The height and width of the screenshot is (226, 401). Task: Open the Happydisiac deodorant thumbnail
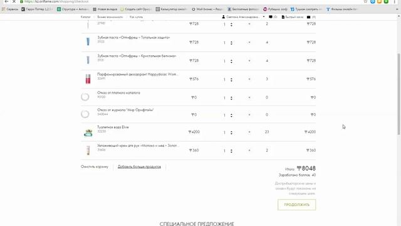88,79
